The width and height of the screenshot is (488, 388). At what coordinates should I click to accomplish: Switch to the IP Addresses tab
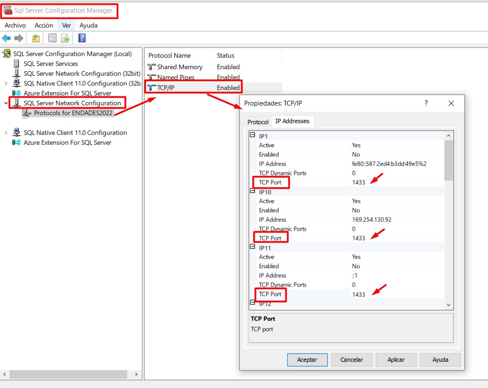click(x=292, y=121)
